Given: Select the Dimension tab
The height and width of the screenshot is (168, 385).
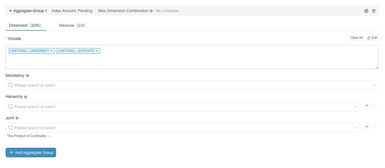Looking at the screenshot, I should (x=25, y=25).
